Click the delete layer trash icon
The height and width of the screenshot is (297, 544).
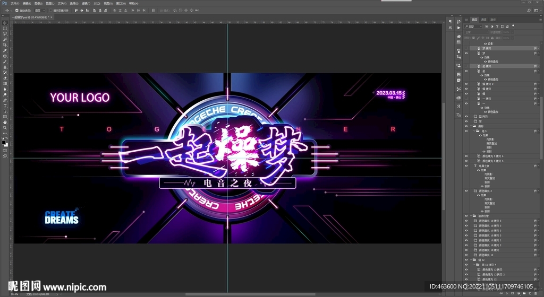coord(537,293)
